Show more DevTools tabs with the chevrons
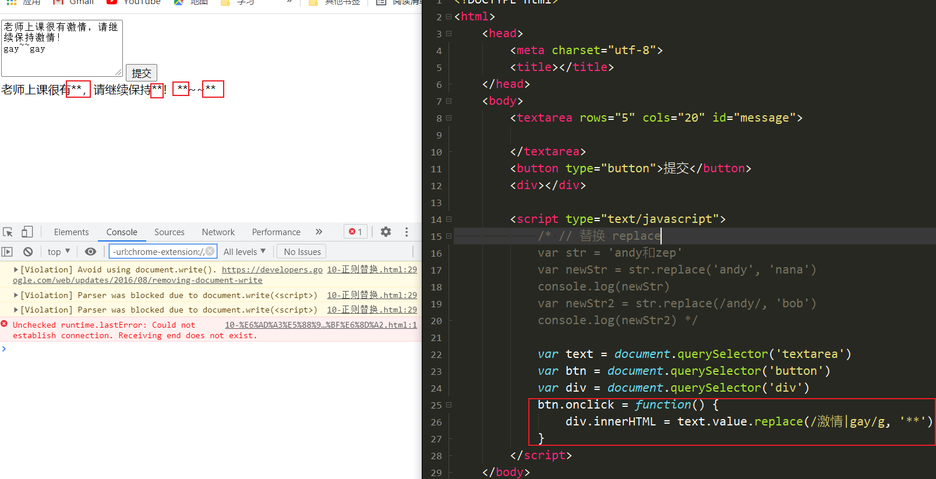 click(319, 232)
